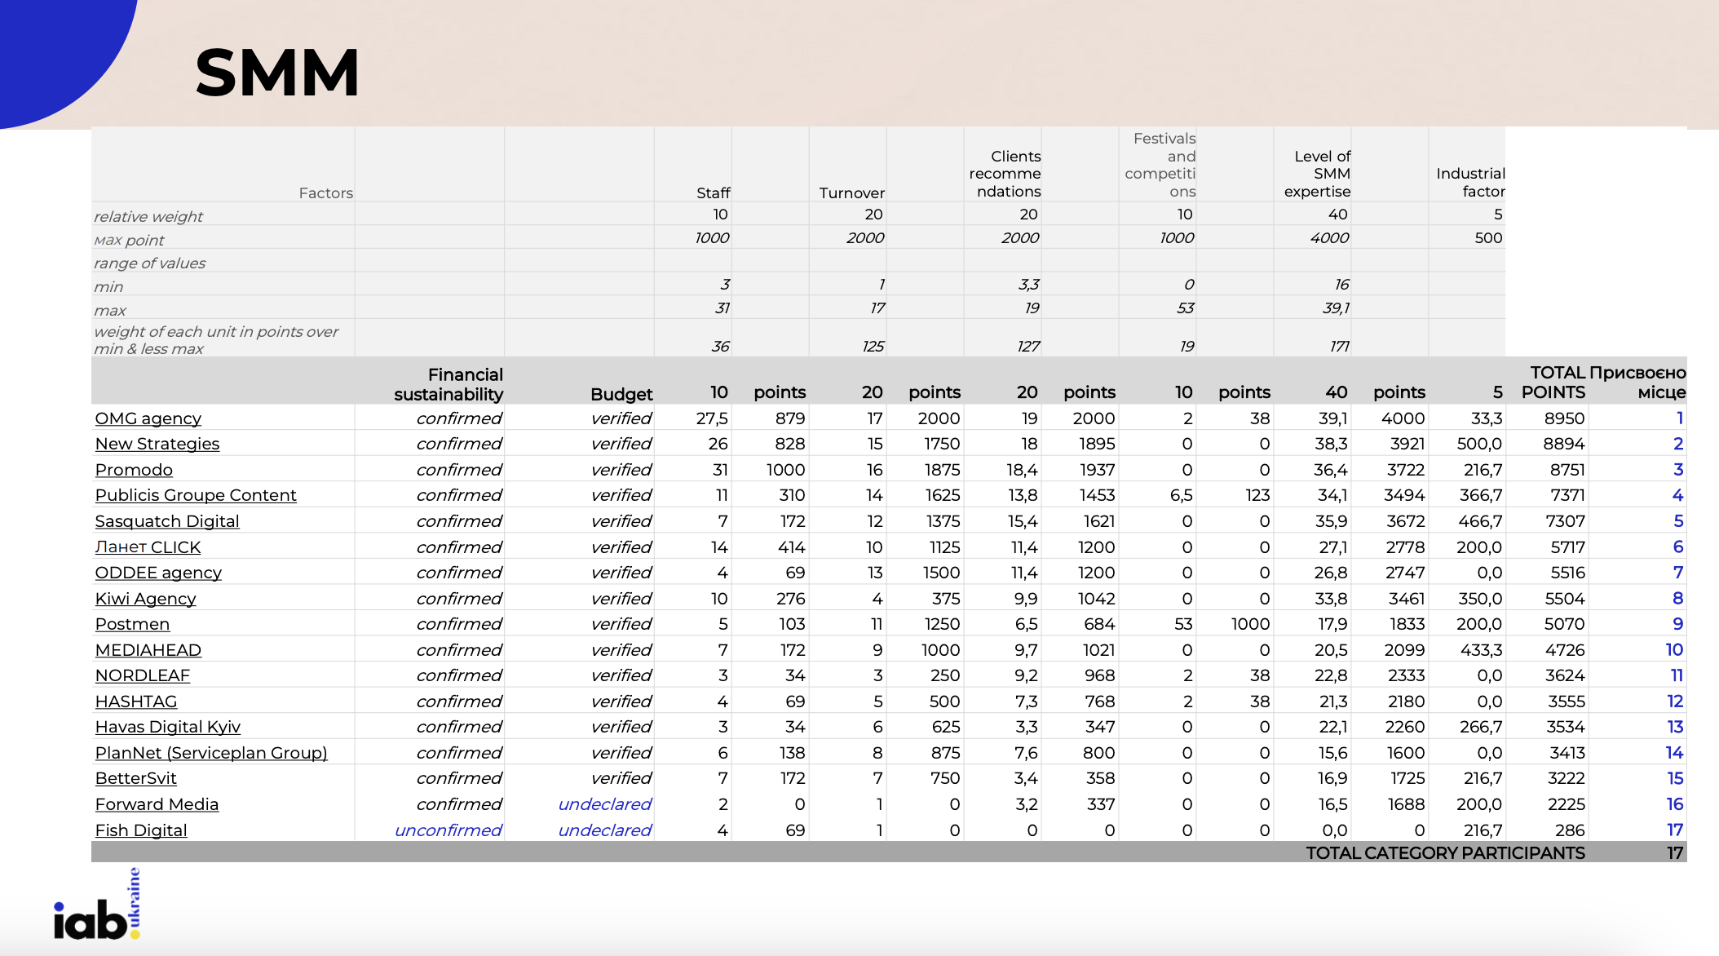
Task: Click undeclared budget for Forward Media
Action: [x=604, y=804]
